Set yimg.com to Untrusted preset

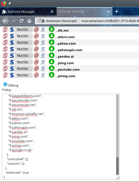[x=36, y=62]
